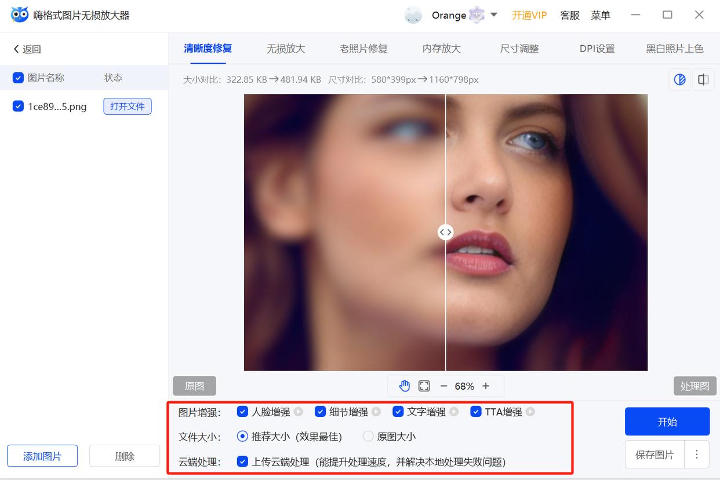Switch to 内存放大 tab
This screenshot has width=720, height=480.
(442, 49)
